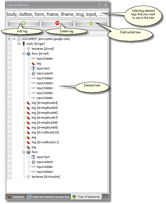Switch to the template tab
This screenshot has width=166, height=204.
[16, 197]
